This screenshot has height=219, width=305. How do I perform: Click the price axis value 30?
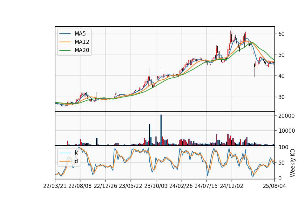281,97
